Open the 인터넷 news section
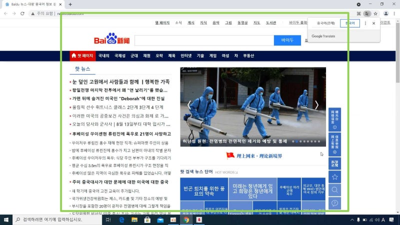The height and width of the screenshot is (225, 400). (x=186, y=55)
